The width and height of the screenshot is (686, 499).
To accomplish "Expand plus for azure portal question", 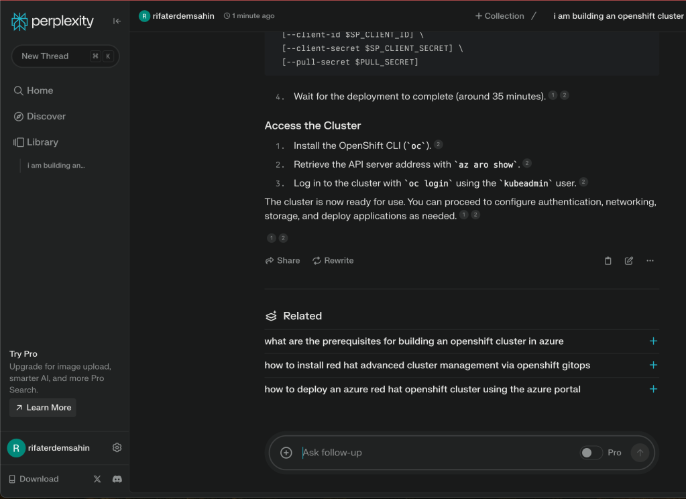I will (653, 389).
